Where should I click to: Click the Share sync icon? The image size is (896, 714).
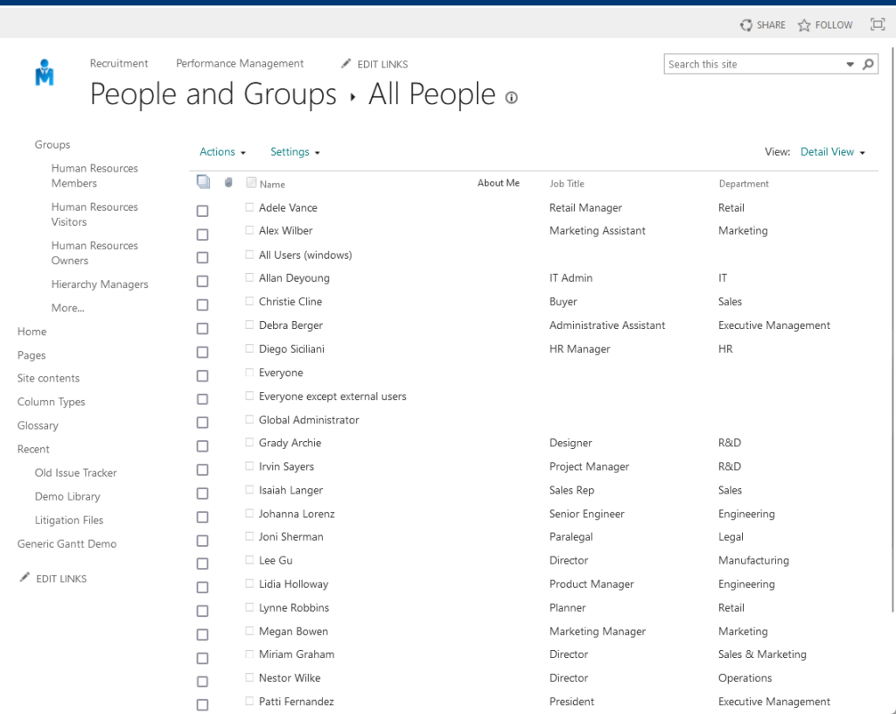coord(745,25)
